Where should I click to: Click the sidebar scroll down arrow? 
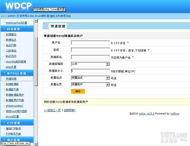(36, 144)
